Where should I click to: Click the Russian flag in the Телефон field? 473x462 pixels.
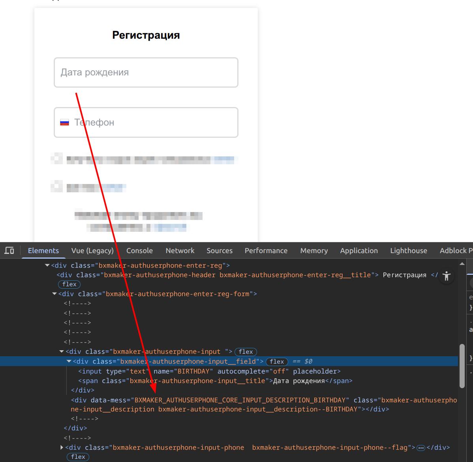pos(64,122)
